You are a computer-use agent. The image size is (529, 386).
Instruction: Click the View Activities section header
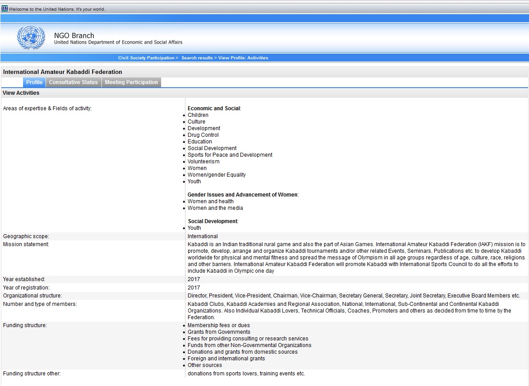tap(21, 93)
